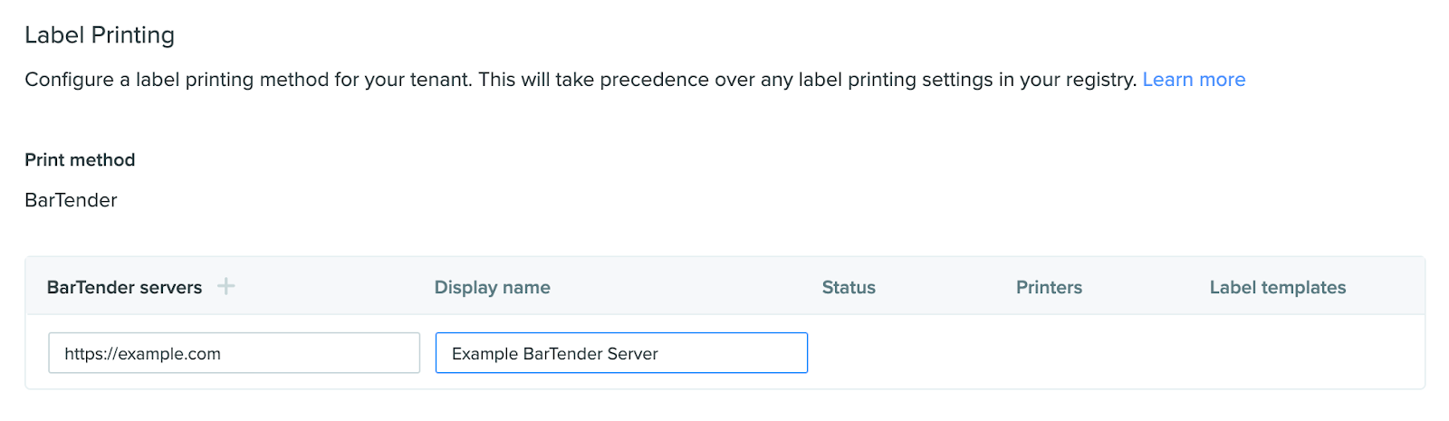Click the Label templates column header
Screen dimensions: 1449x421
tap(1277, 287)
